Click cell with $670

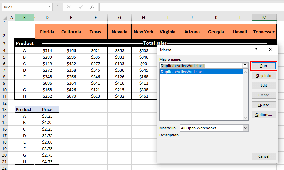pyautogui.click(x=71, y=96)
